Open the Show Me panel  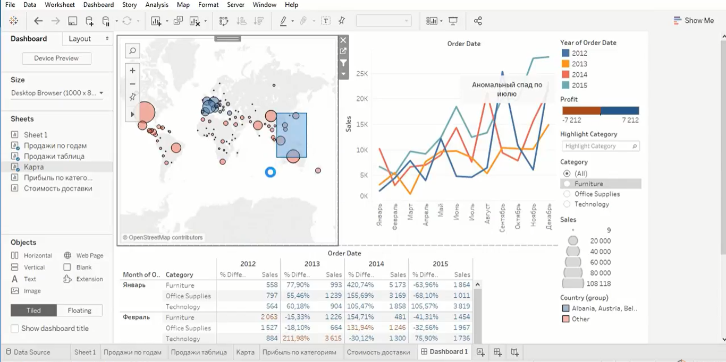694,21
